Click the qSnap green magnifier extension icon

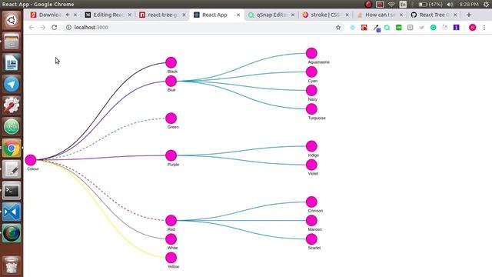pos(387,28)
